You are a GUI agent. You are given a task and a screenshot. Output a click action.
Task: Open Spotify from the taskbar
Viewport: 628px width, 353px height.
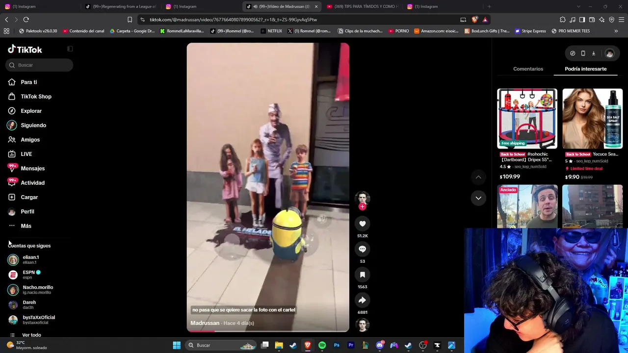coord(322,345)
